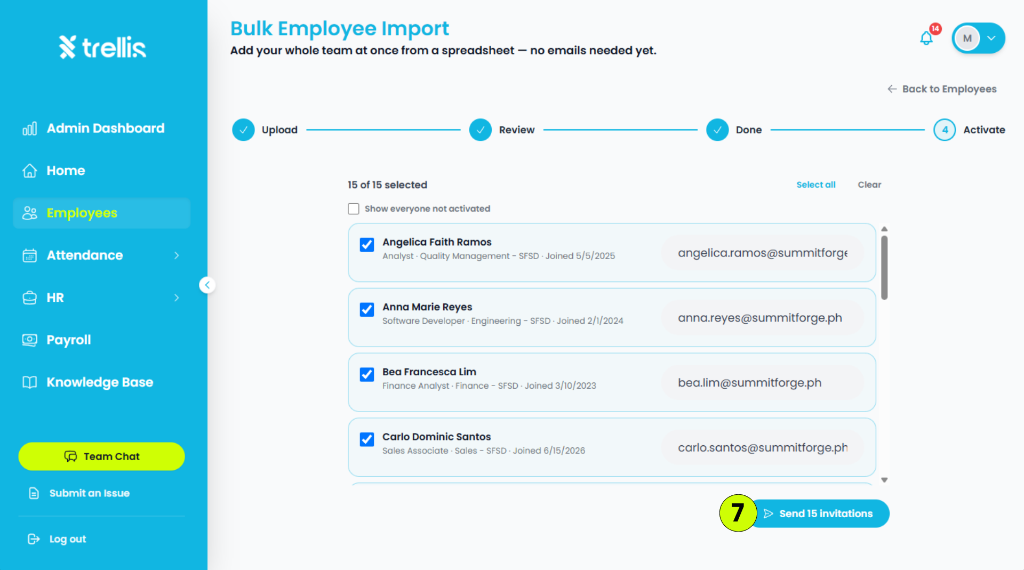Click Clear selection link
Image resolution: width=1024 pixels, height=570 pixels.
click(x=869, y=184)
